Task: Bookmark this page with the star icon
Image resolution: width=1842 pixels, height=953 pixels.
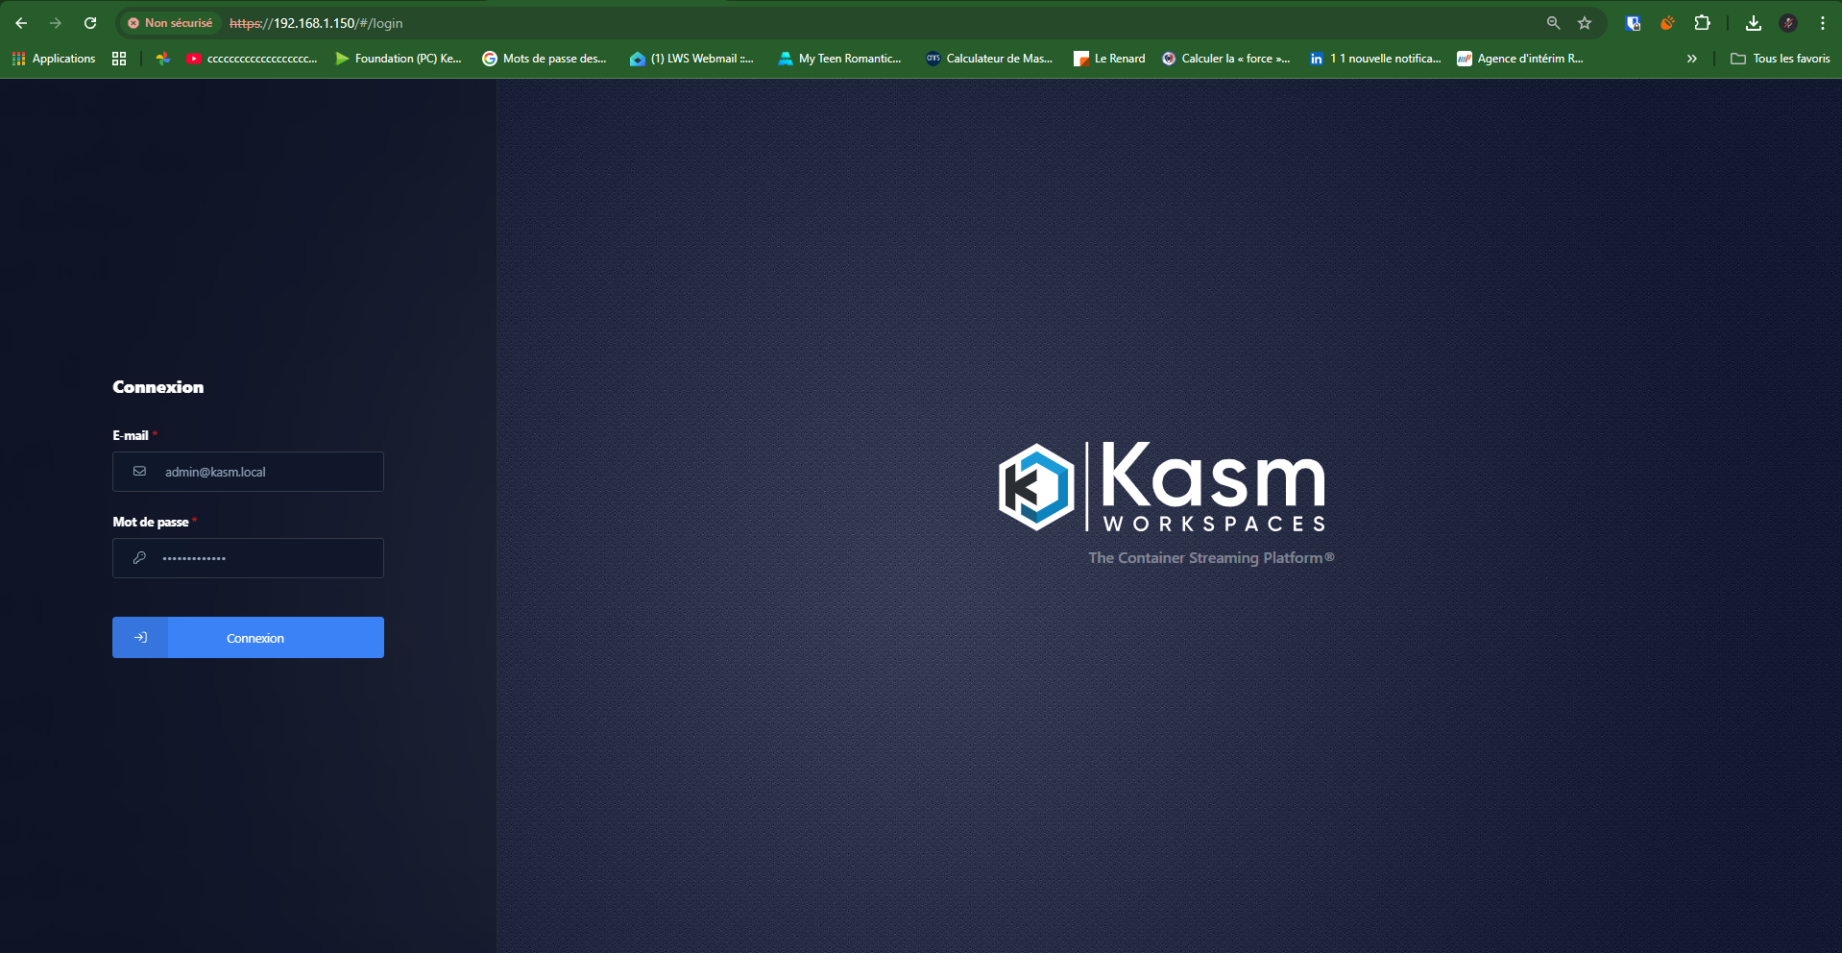Action: (1585, 23)
